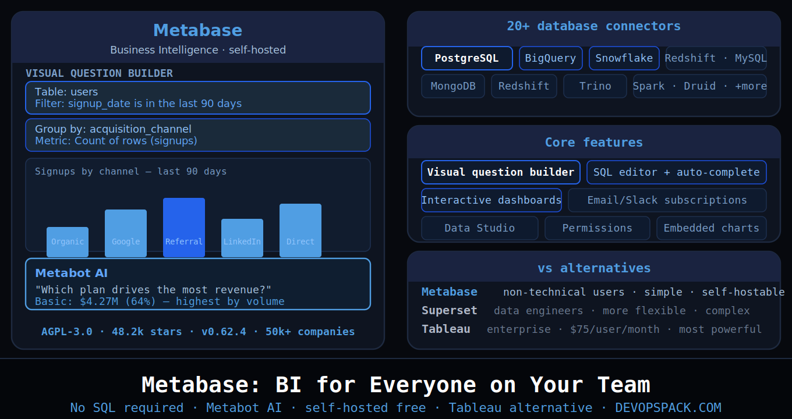The image size is (792, 419).
Task: Click the "Metric: Count of rows (signups)" line
Action: pos(116,141)
